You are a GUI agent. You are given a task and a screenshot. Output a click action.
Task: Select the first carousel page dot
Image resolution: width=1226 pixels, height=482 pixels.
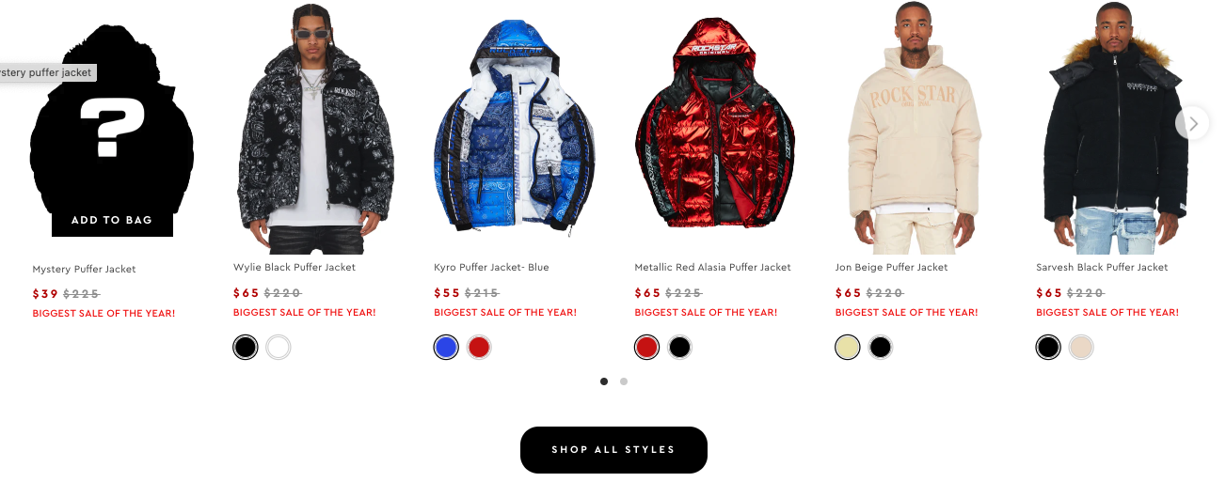pyautogui.click(x=604, y=381)
